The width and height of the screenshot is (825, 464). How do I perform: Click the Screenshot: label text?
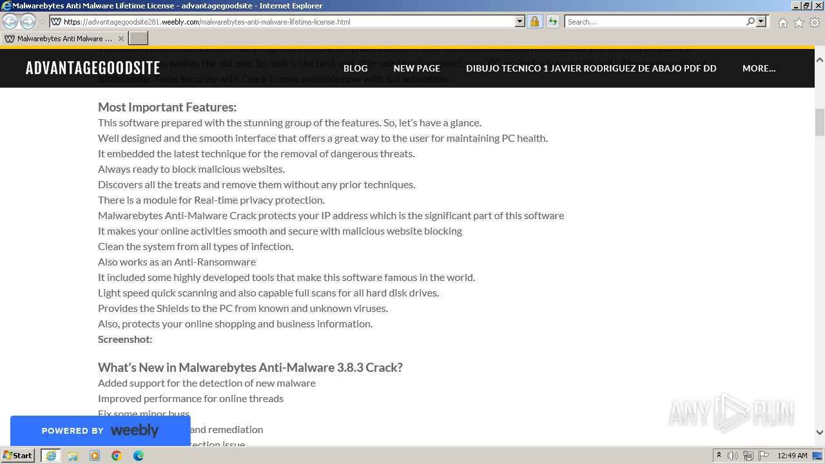[x=125, y=339]
